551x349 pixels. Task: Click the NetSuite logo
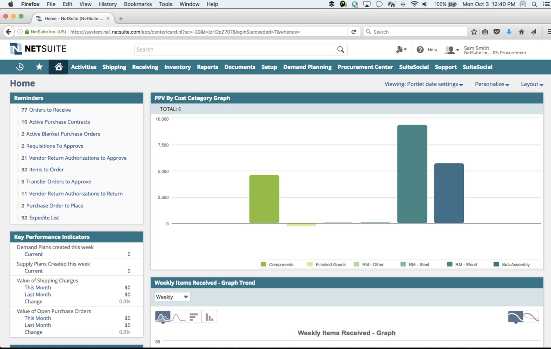(38, 49)
